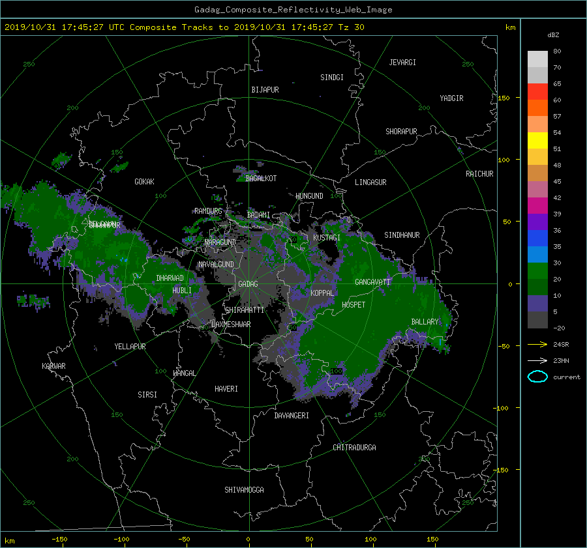
Task: Click the white 23MN arrow legend icon
Action: tap(537, 360)
